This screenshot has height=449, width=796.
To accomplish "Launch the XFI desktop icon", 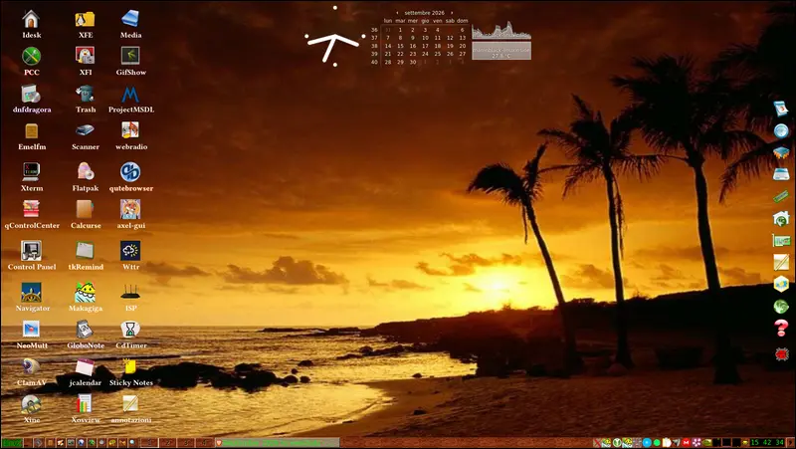I will [85, 56].
